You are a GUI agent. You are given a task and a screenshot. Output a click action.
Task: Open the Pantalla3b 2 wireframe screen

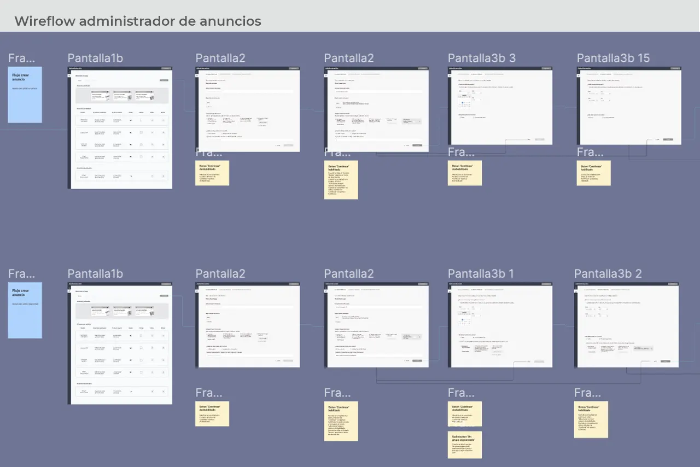(626, 325)
